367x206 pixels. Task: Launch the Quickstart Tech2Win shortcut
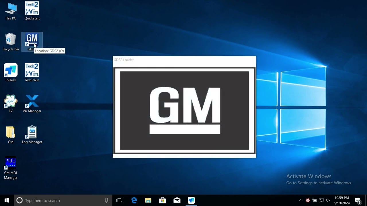32,11
